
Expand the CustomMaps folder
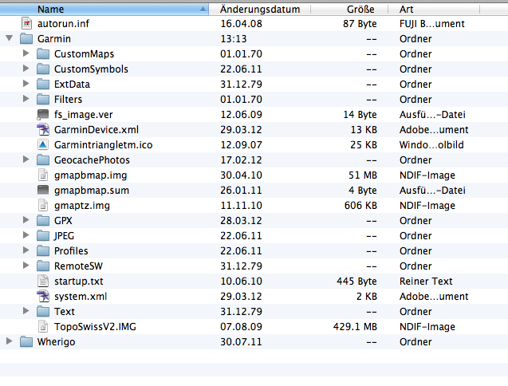pos(26,53)
